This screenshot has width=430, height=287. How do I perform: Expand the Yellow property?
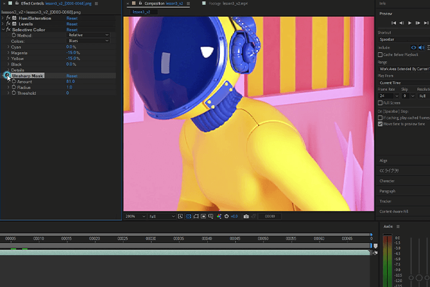(x=8, y=59)
